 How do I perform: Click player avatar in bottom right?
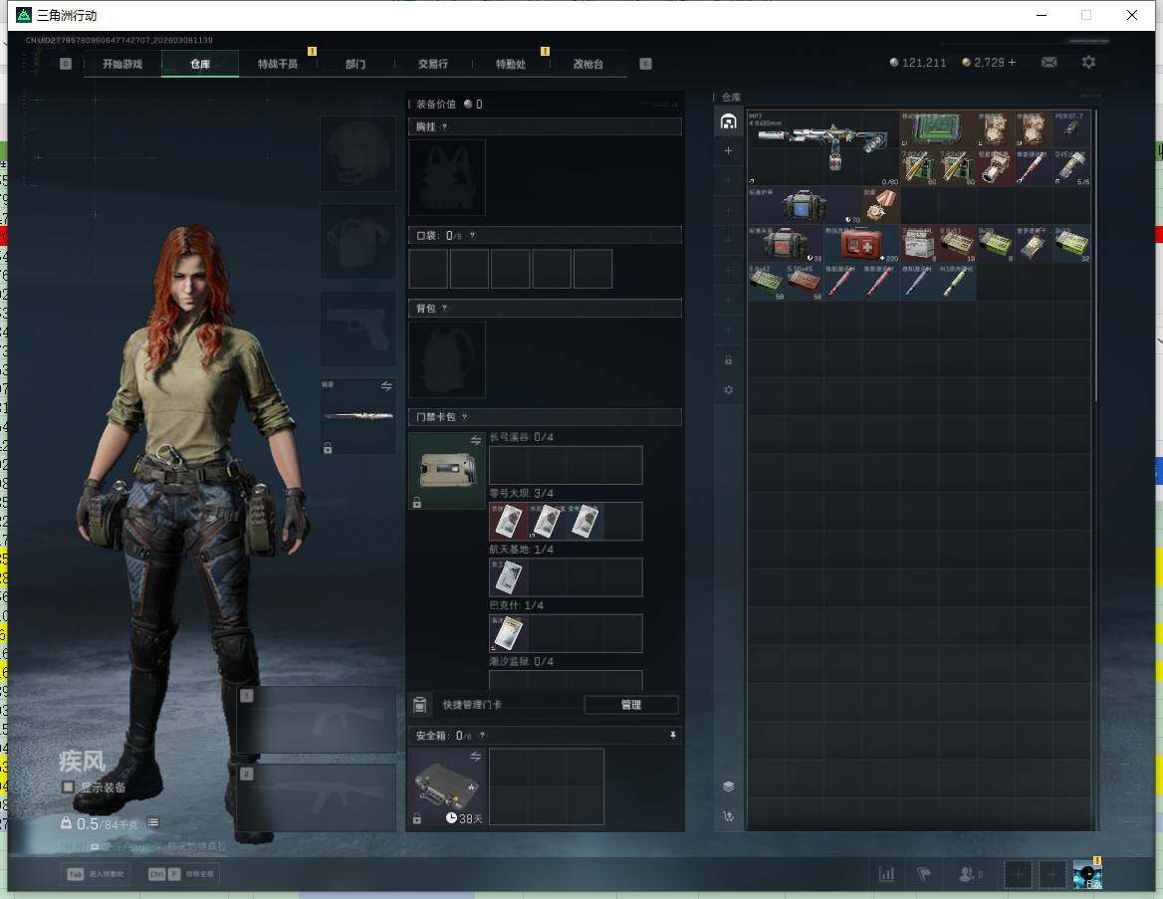pyautogui.click(x=1087, y=874)
